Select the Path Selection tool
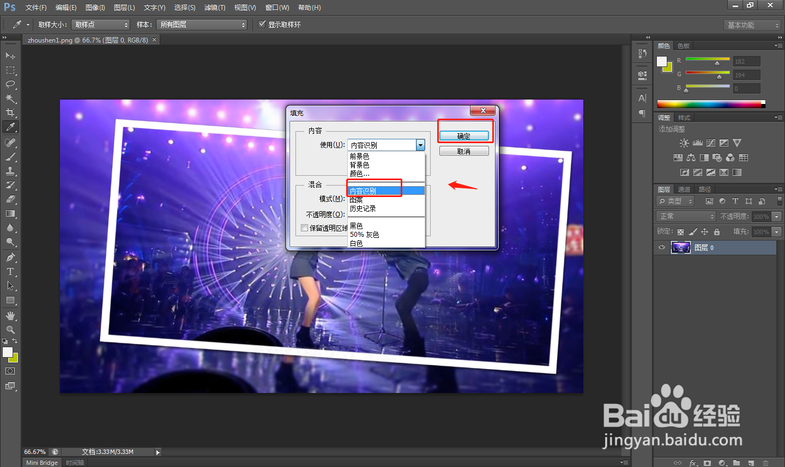 coord(10,286)
